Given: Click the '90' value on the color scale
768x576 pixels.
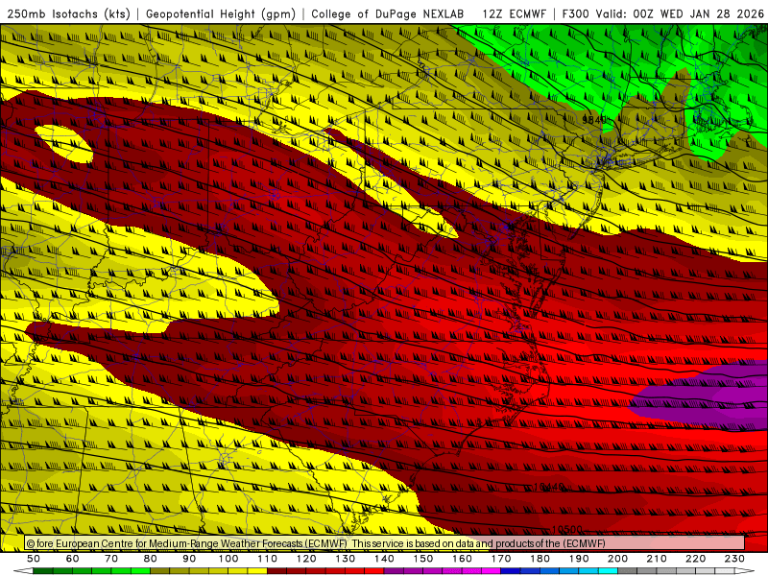Looking at the screenshot, I should [189, 559].
